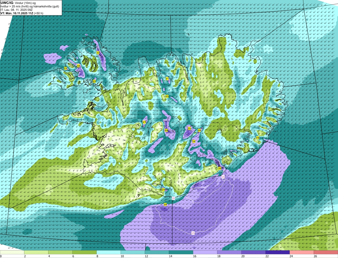Click the 32 gust label on the southeast coast
Screen dimensions: 338x258
[220, 168]
